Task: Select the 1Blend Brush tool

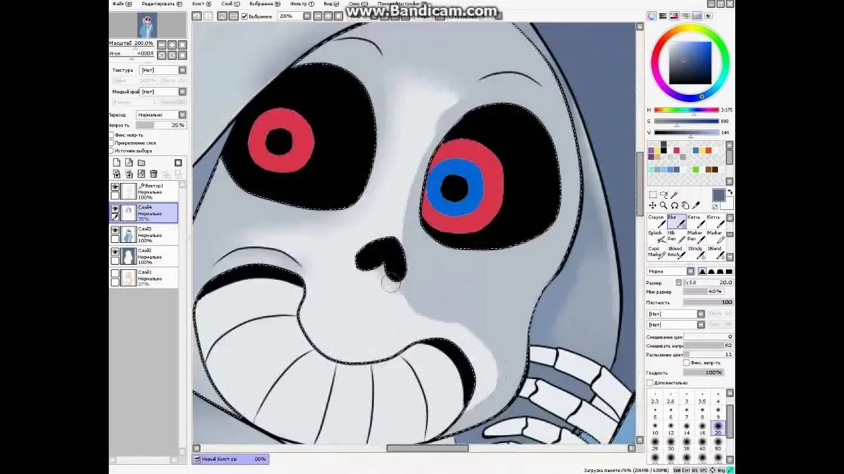Action: pyautogui.click(x=676, y=253)
